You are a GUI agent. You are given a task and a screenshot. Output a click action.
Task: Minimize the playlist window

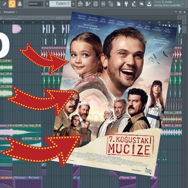(176, 12)
